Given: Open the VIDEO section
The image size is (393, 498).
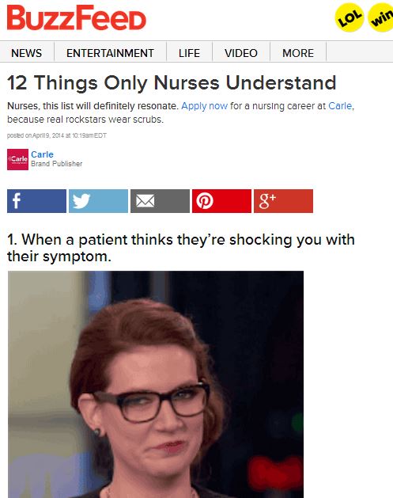Looking at the screenshot, I should tap(241, 53).
